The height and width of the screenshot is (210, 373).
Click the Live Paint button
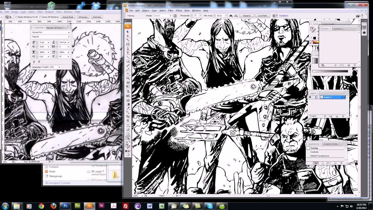point(262,16)
